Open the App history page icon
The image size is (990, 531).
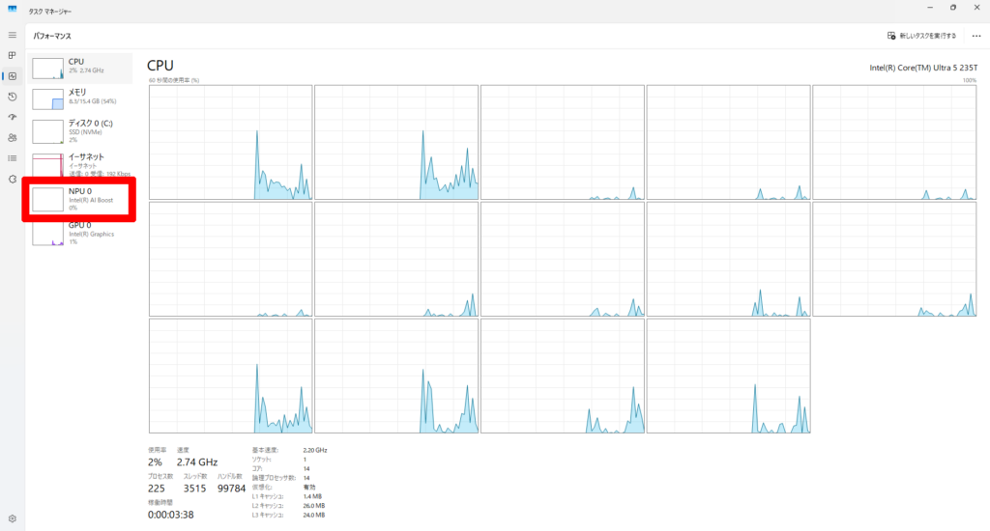[x=13, y=97]
